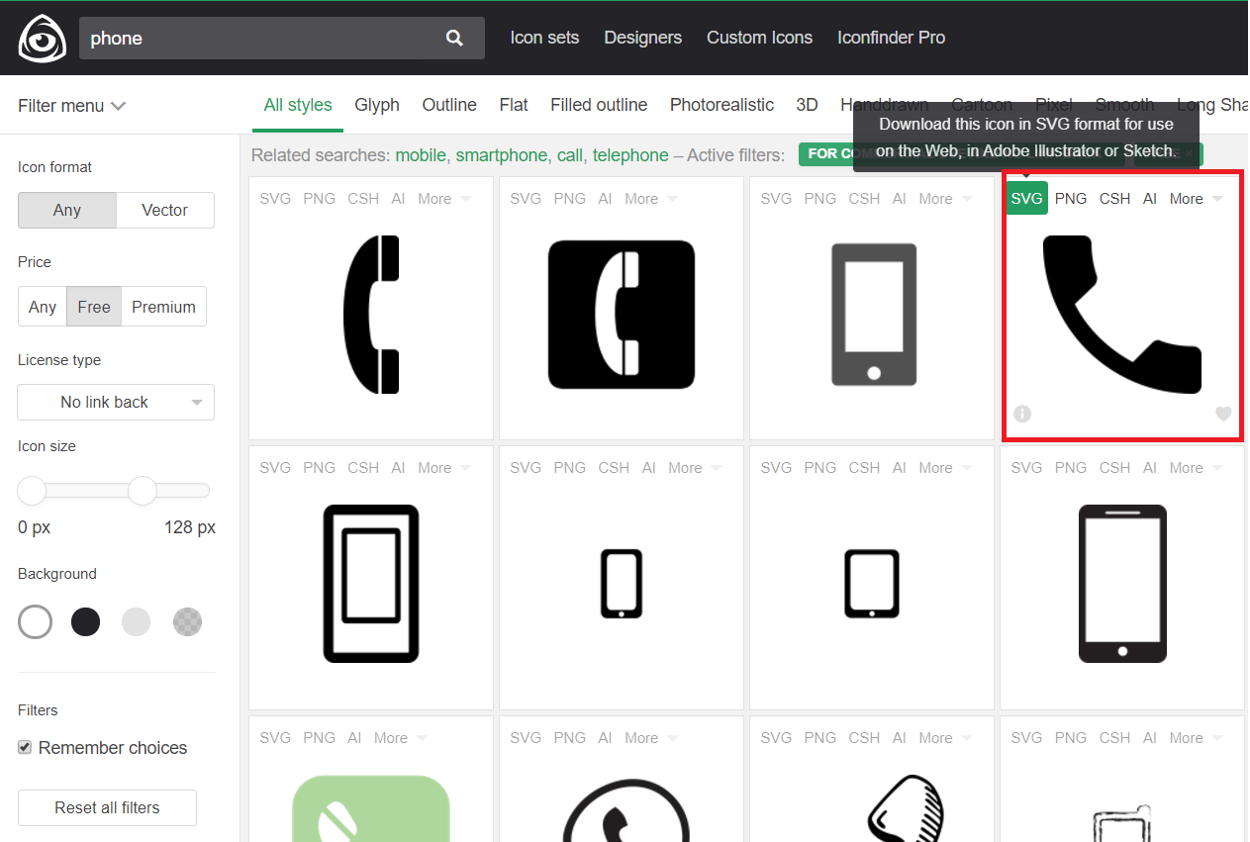Enable the Remember choices checkbox

pyautogui.click(x=25, y=748)
